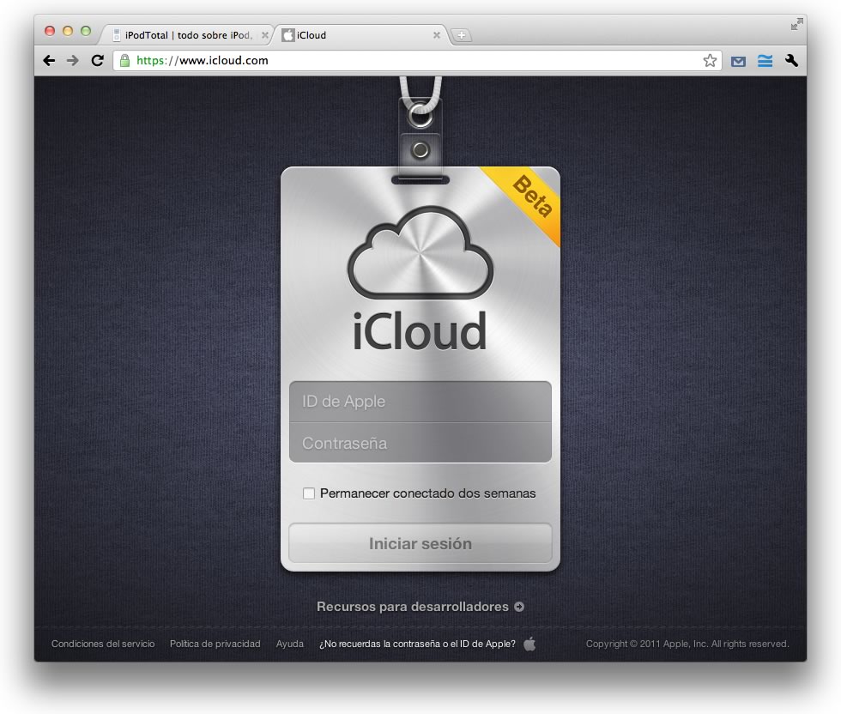Viewport: 841px width, 714px height.
Task: Click the arrow beside Recursos para desarrolladores
Action: tap(518, 607)
